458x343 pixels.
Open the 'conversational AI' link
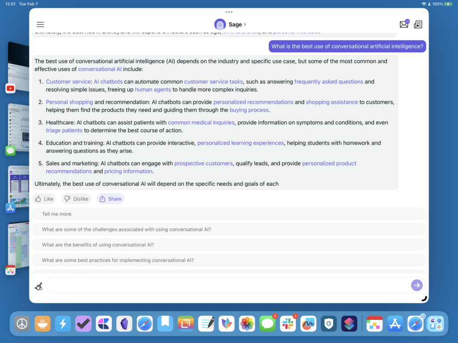pos(100,69)
